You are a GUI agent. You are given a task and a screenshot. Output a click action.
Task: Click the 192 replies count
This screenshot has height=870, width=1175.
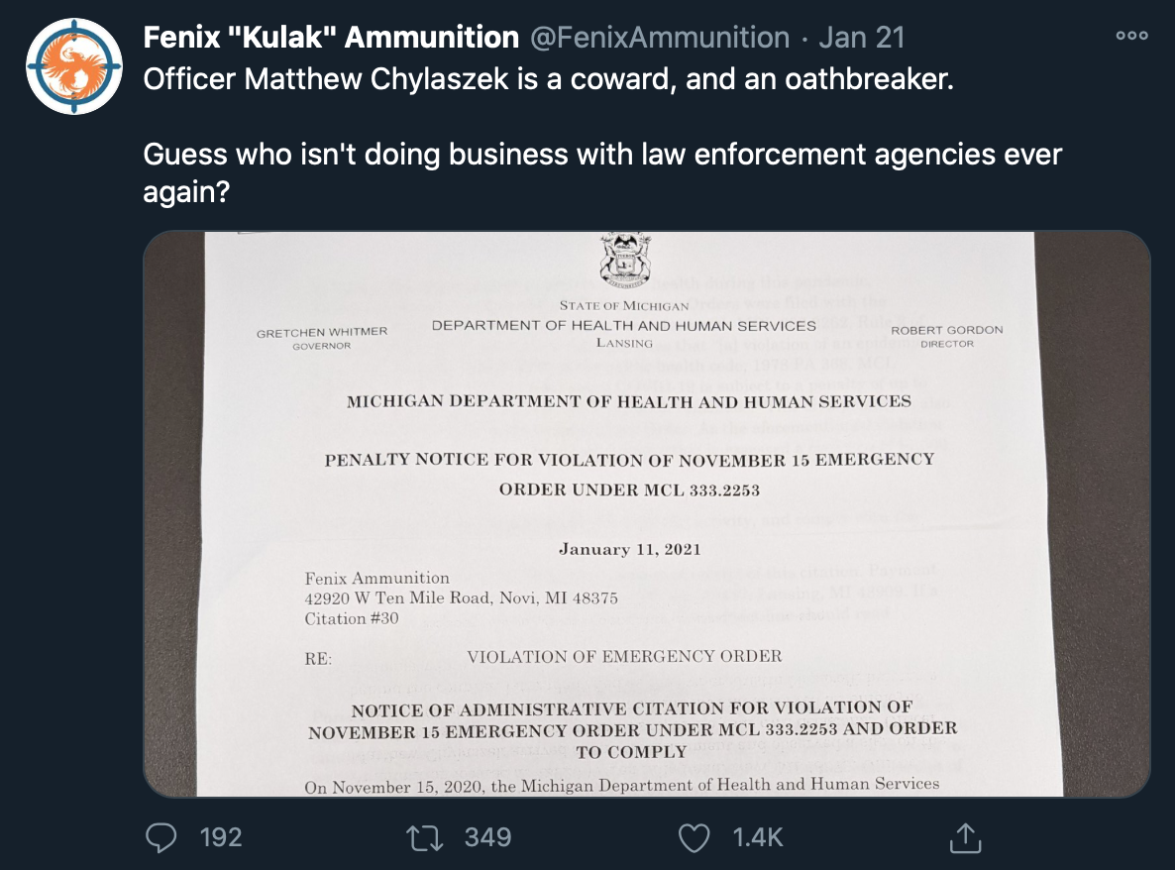(221, 837)
